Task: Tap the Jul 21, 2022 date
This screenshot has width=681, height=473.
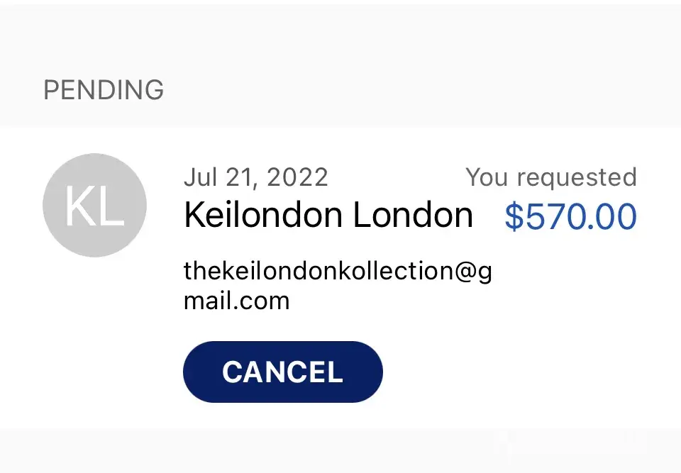Action: 255,177
